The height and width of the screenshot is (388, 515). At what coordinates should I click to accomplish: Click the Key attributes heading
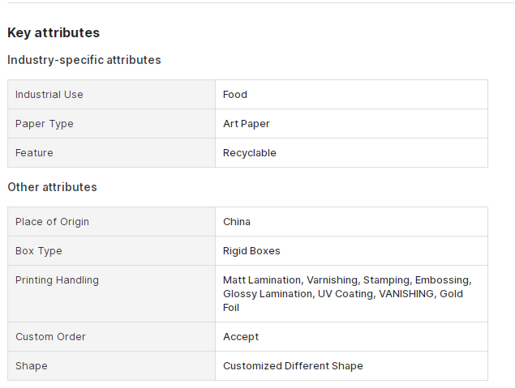pyautogui.click(x=54, y=32)
